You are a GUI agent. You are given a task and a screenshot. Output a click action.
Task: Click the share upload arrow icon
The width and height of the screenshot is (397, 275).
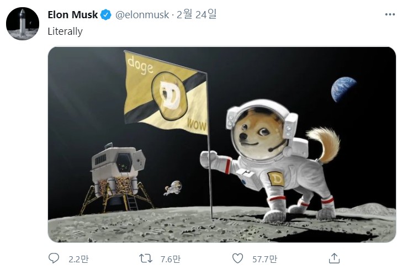[334, 258]
